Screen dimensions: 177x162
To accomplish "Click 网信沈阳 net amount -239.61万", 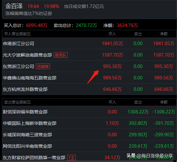I will tap(164, 146).
